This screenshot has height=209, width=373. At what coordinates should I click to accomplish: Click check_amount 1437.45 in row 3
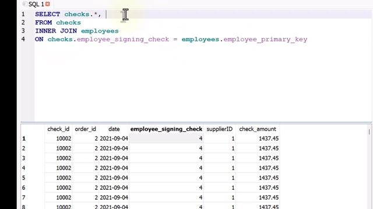pos(258,158)
